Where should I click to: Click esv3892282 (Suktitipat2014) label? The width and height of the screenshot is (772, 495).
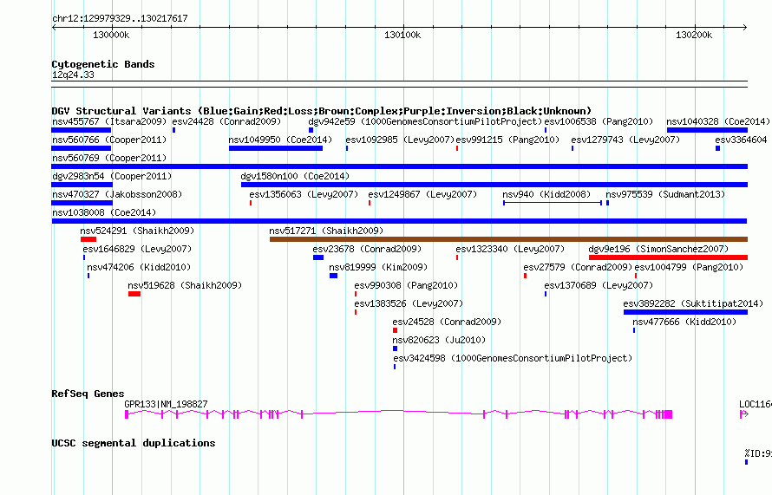coord(693,303)
